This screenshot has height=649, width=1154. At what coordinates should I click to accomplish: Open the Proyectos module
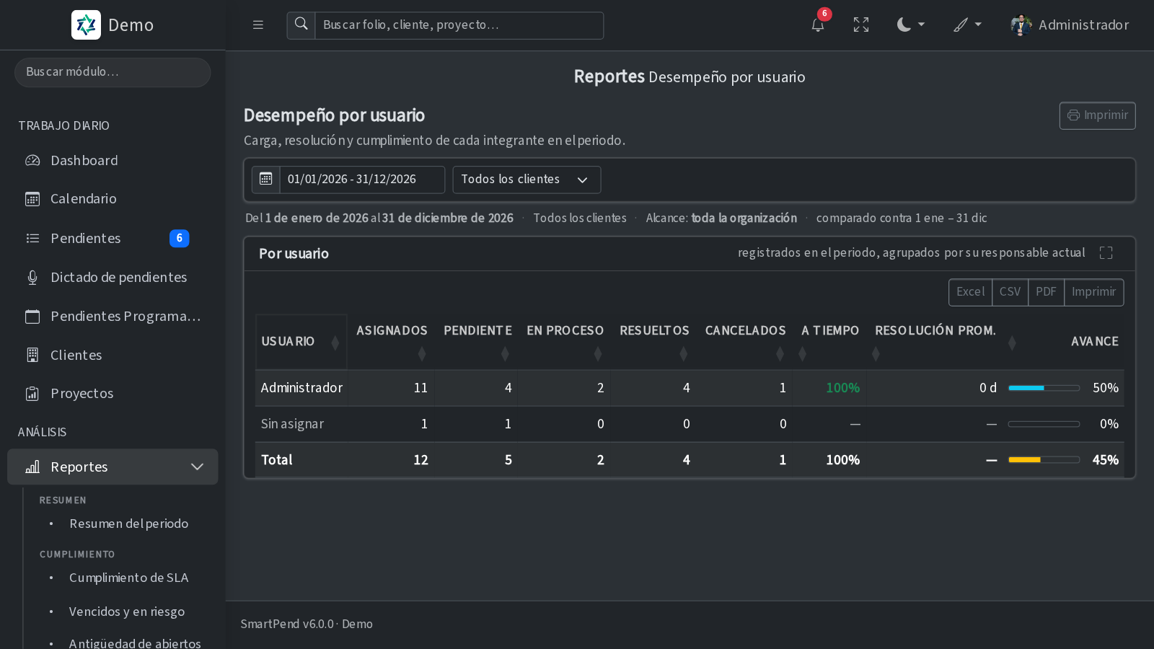coord(113,394)
